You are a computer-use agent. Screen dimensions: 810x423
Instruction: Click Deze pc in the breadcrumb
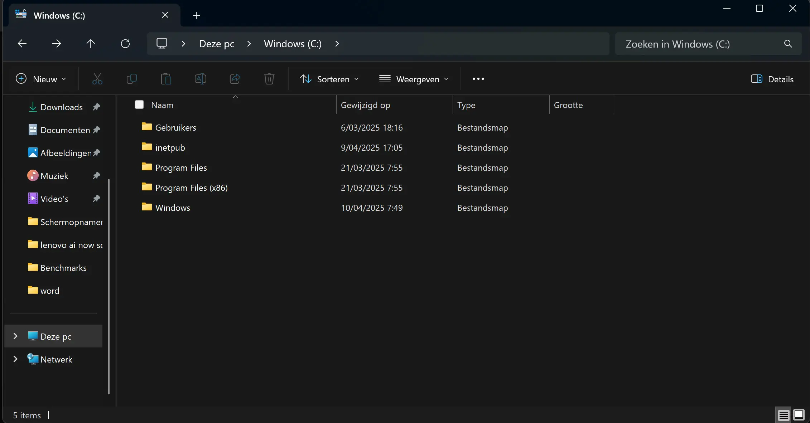[217, 44]
